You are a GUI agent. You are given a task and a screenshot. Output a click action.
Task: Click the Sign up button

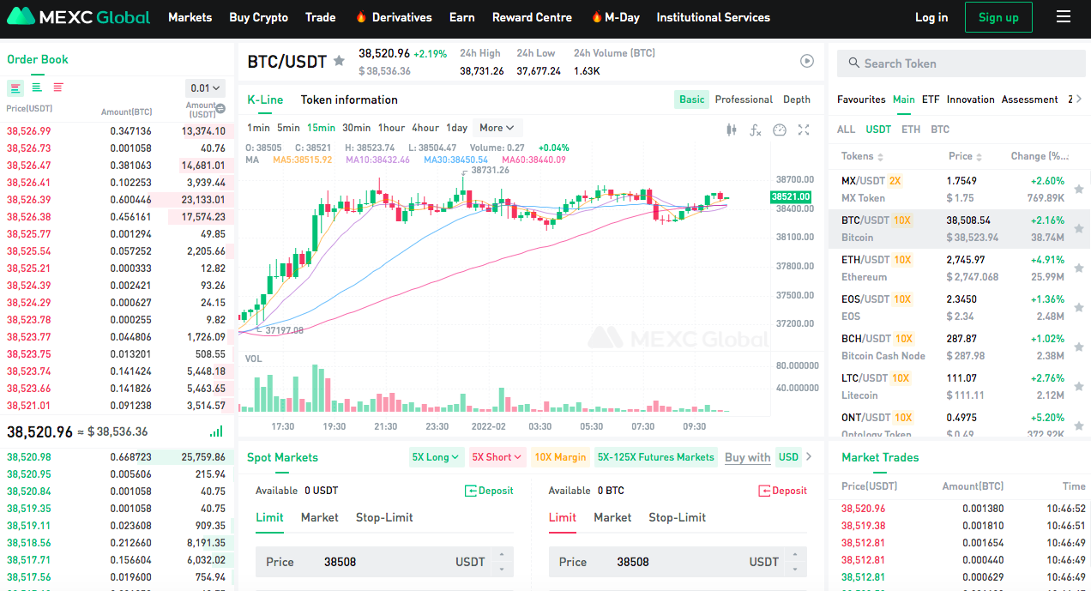pyautogui.click(x=998, y=17)
